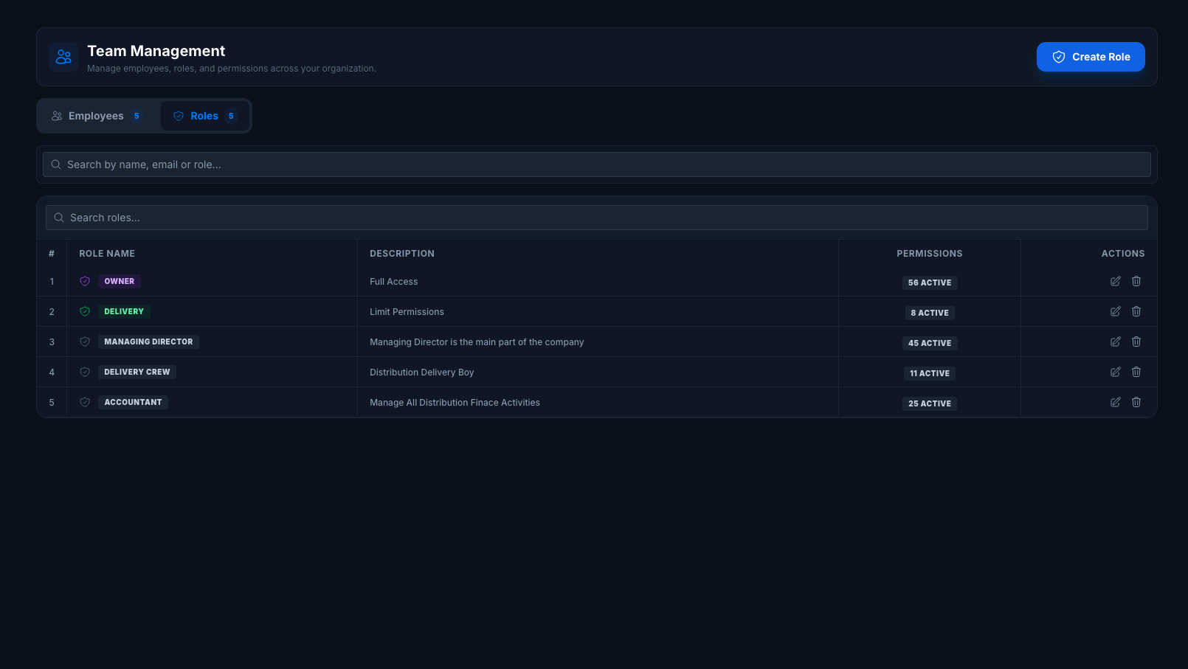The image size is (1188, 669).
Task: Click the 45 ACTIVE permissions badge
Action: [930, 343]
